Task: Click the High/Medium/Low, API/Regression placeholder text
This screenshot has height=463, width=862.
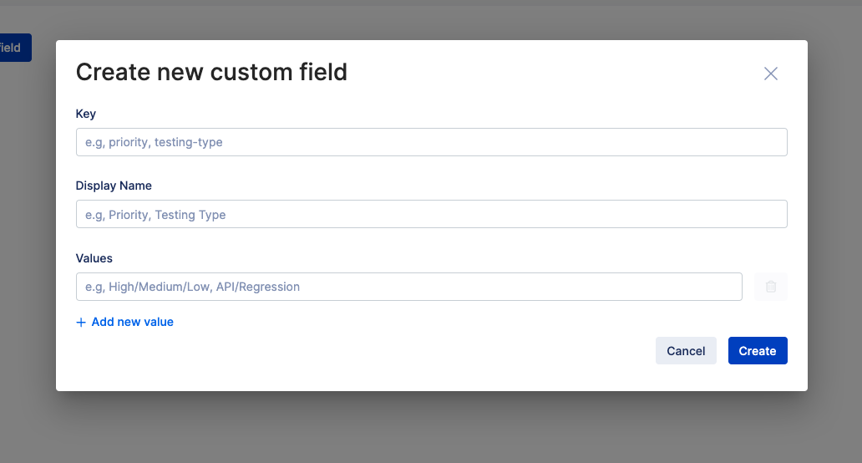Action: [x=193, y=287]
